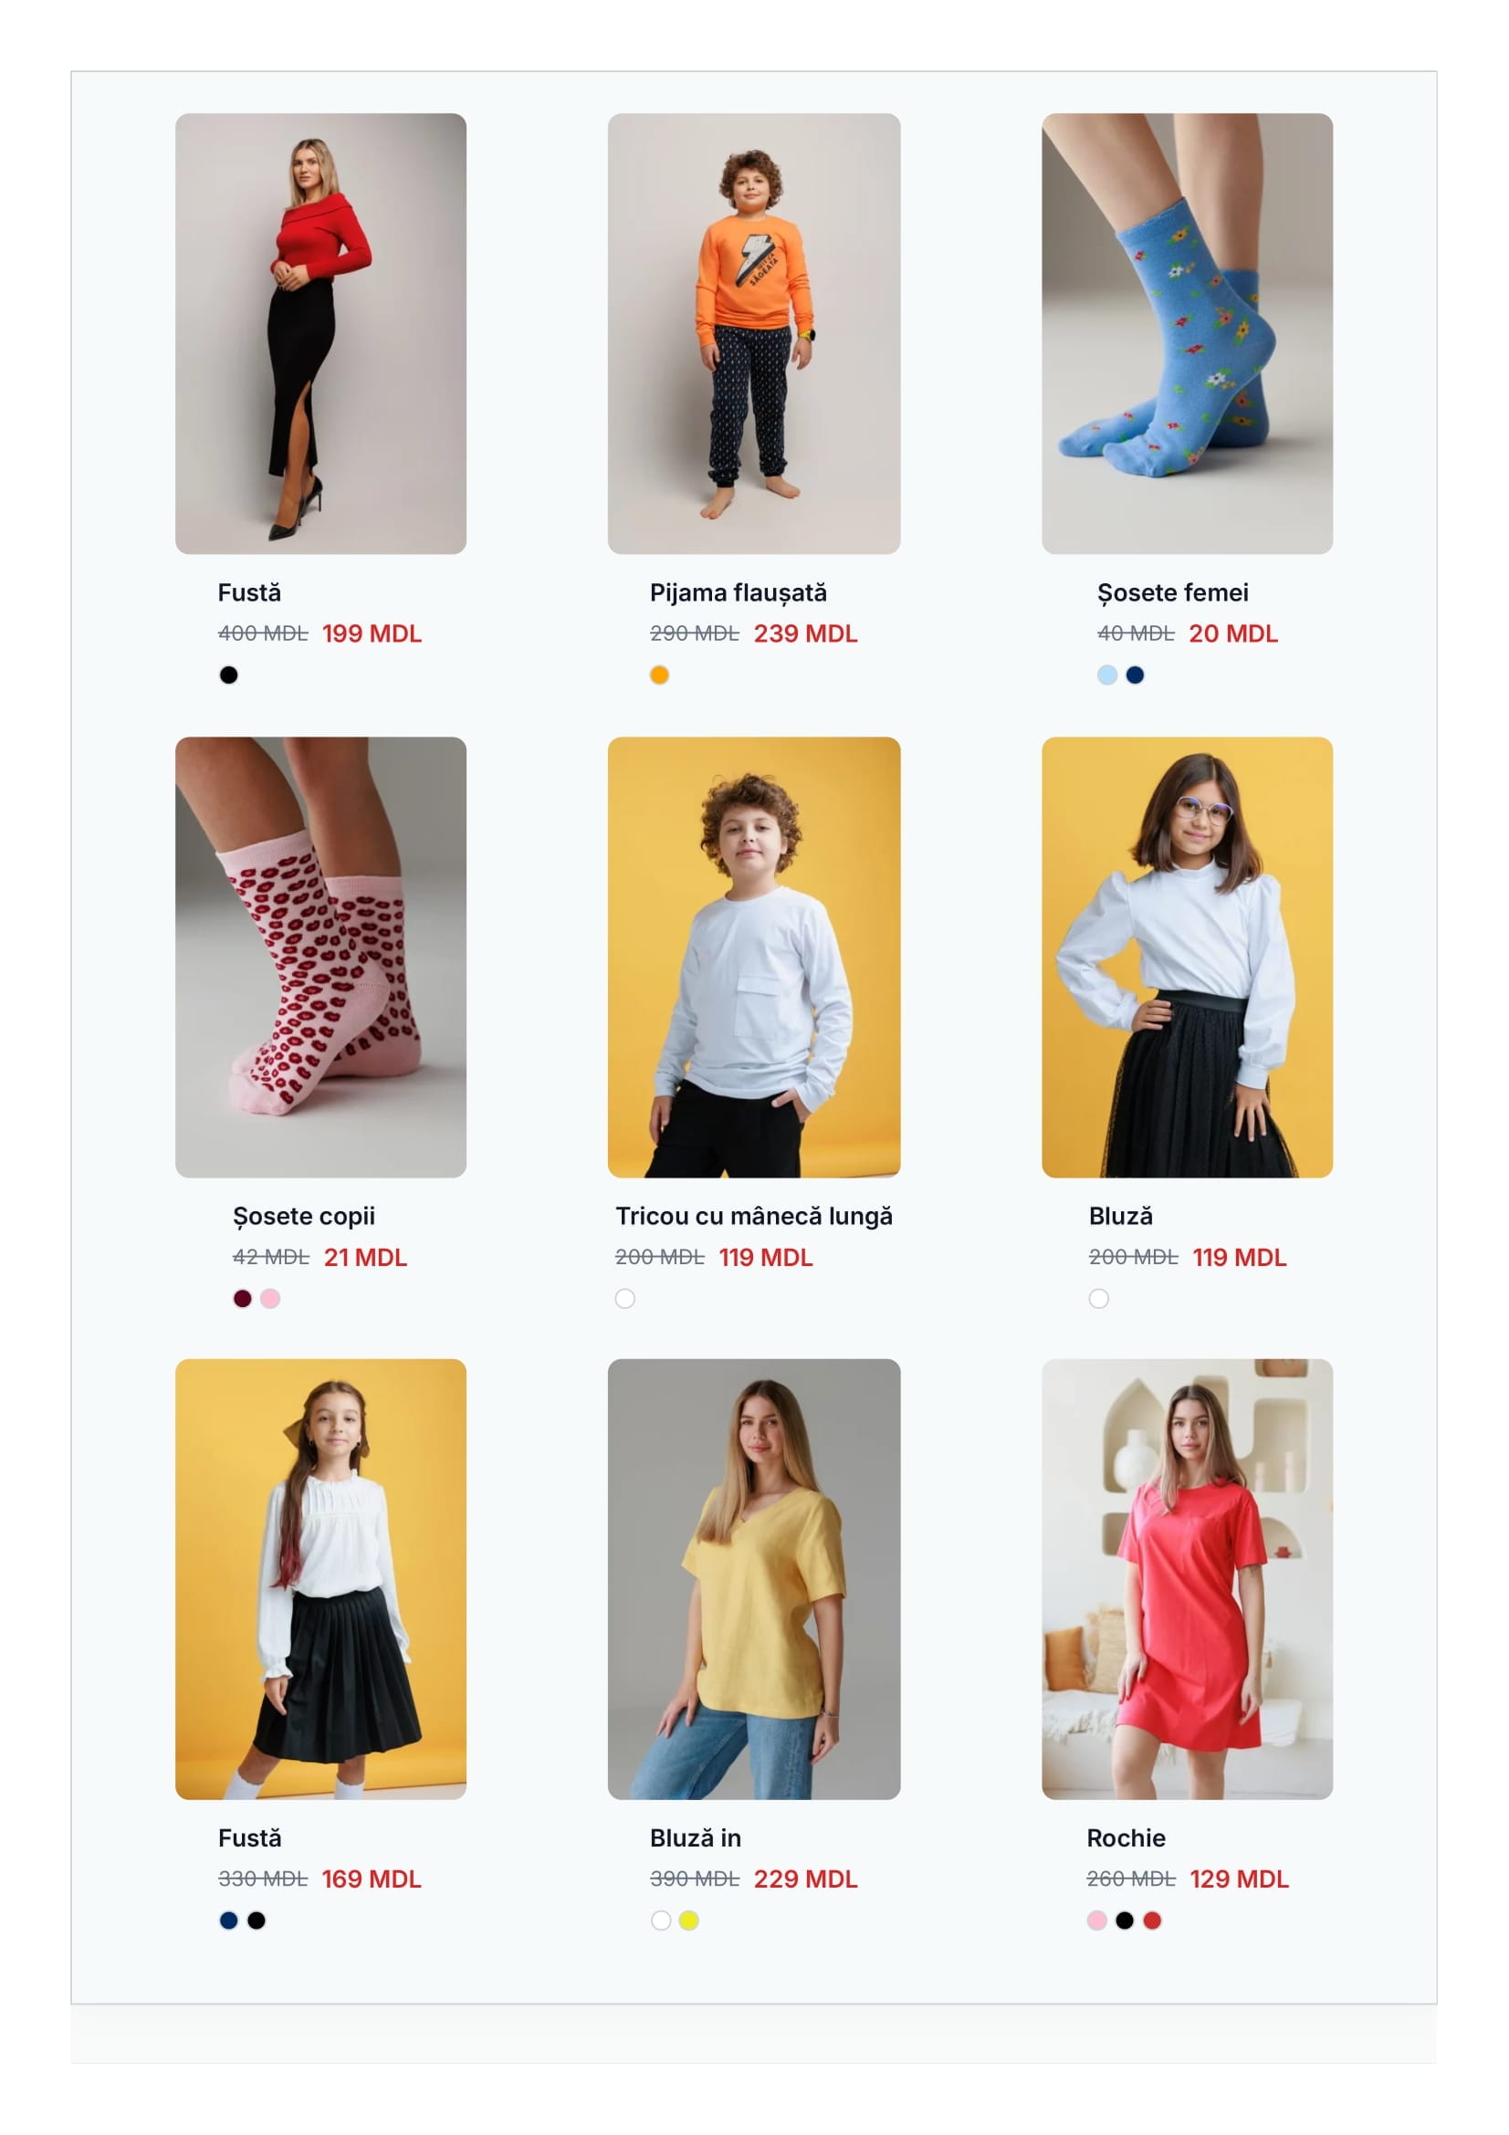The image size is (1509, 2135).
Task: Open the Pijama flaușată product image
Action: pyautogui.click(x=753, y=334)
